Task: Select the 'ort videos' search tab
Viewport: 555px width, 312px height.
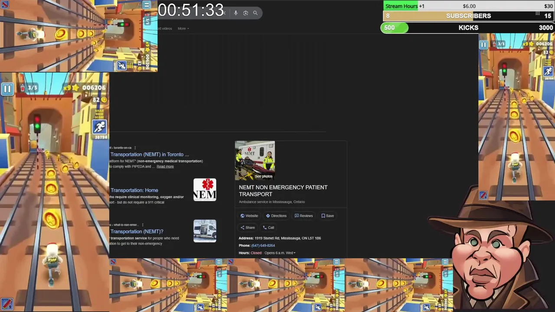Action: tap(164, 29)
